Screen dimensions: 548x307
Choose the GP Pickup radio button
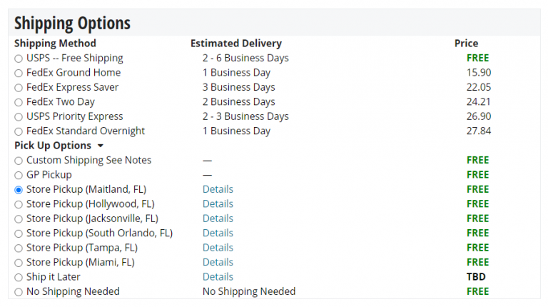pyautogui.click(x=19, y=175)
